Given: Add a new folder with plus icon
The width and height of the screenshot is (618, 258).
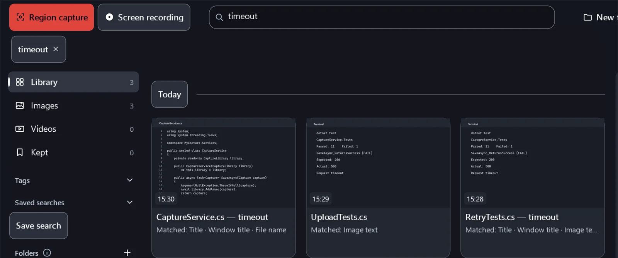Looking at the screenshot, I should (127, 253).
